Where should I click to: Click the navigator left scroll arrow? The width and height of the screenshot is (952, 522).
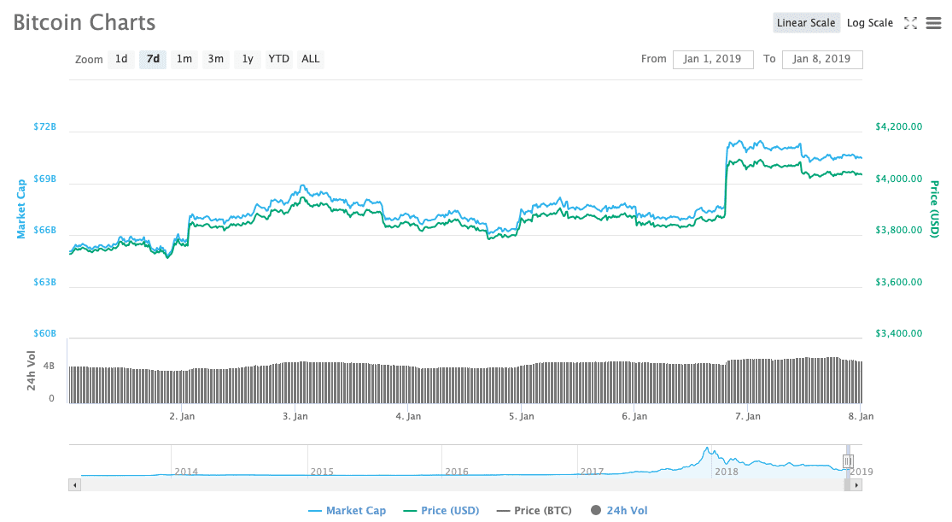74,485
